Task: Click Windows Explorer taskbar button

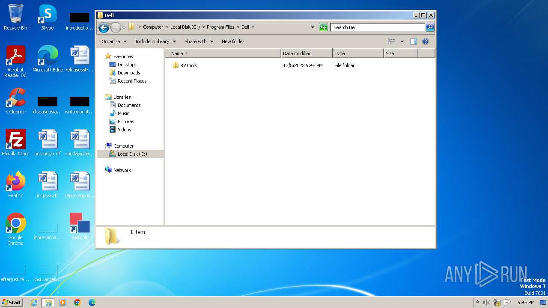Action: pyautogui.click(x=48, y=302)
